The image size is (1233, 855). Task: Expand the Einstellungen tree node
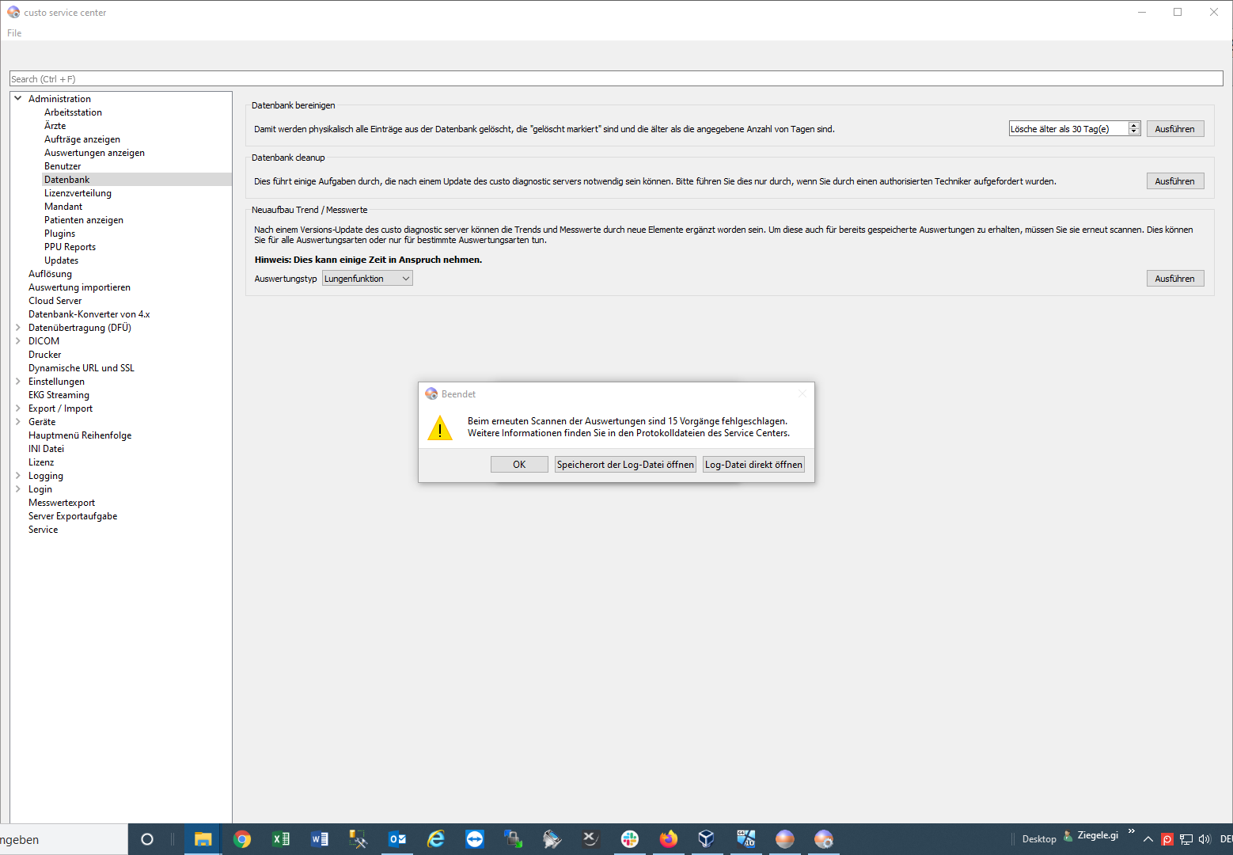[x=18, y=382]
